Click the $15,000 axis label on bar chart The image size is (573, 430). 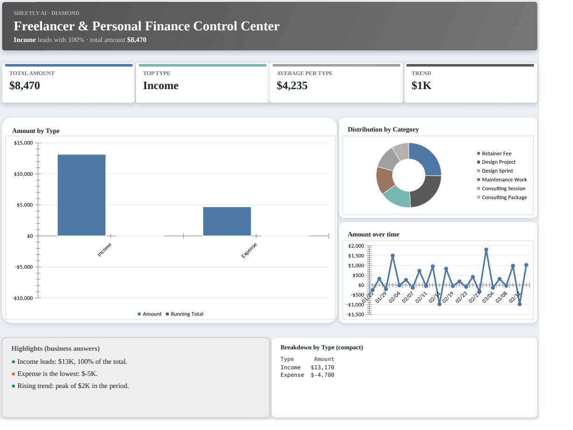tap(23, 143)
